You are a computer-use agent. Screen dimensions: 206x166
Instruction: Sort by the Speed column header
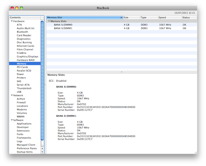pyautogui.click(x=170, y=17)
